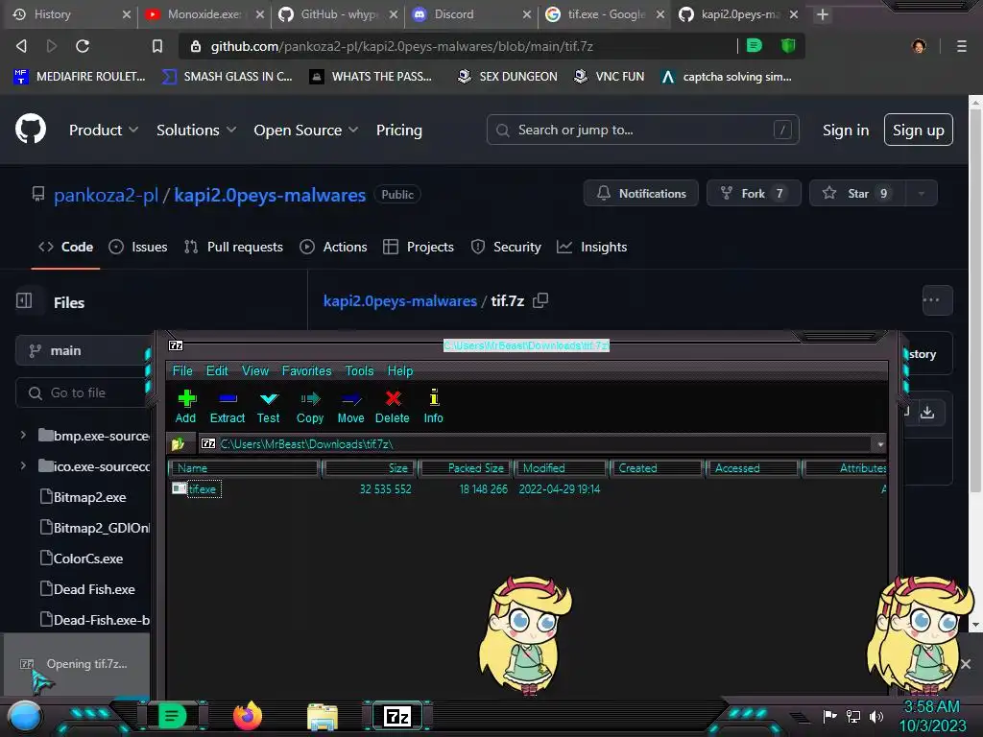This screenshot has width=983, height=737.
Task: Click the Star button
Action: [857, 194]
